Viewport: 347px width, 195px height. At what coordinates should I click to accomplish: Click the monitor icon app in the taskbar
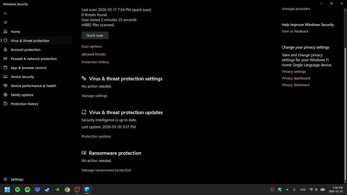(x=37, y=190)
